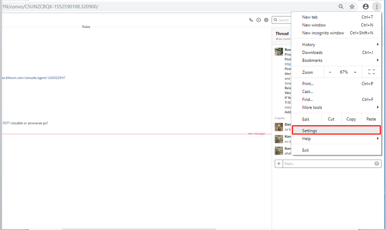Start a call with the phone icon
This screenshot has height=230, width=386.
tap(251, 20)
